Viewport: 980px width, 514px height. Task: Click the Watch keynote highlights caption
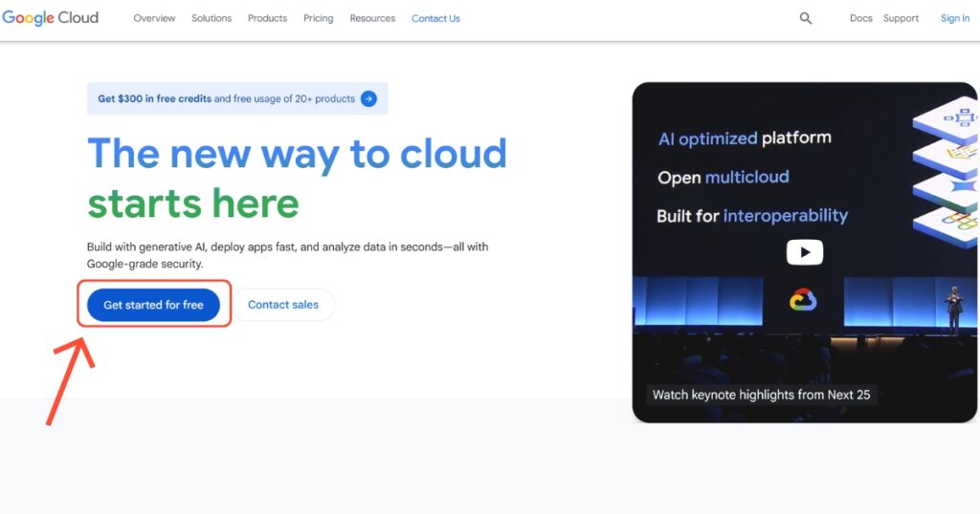(x=761, y=395)
